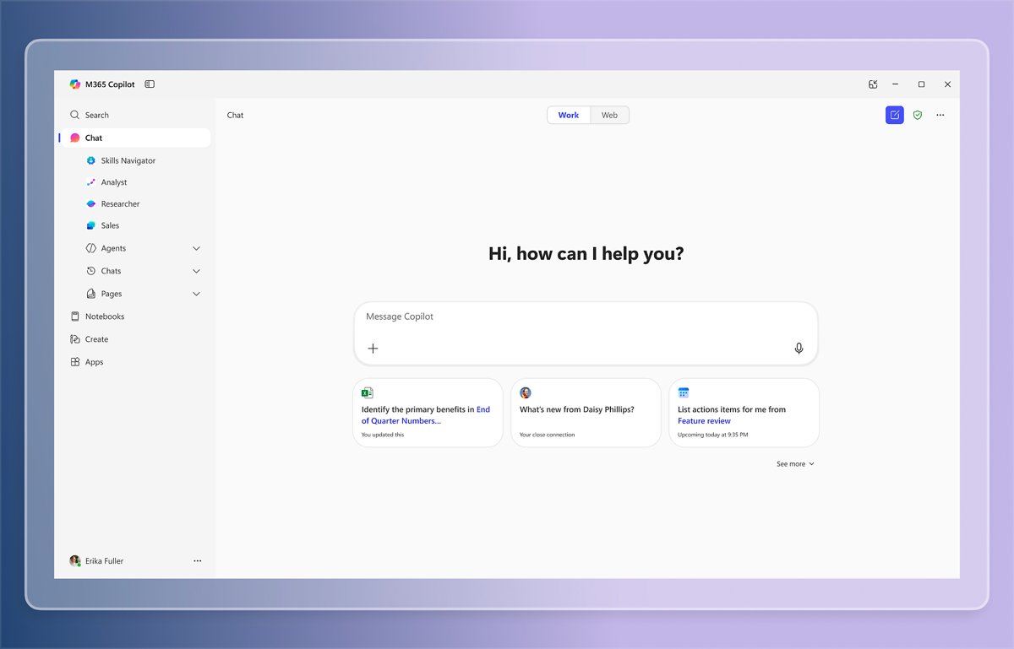Screen dimensions: 1014x649
Task: Click the Agents label in sidebar
Action: [113, 248]
